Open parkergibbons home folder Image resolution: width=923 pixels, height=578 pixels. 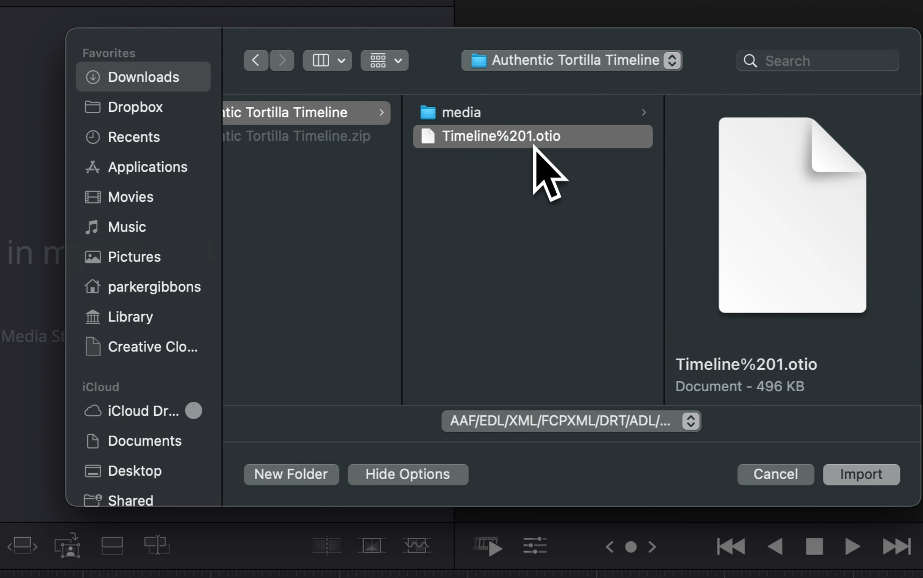click(143, 287)
